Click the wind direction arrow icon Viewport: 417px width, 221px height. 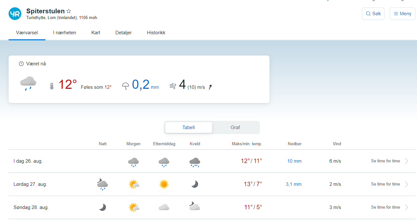210,87
